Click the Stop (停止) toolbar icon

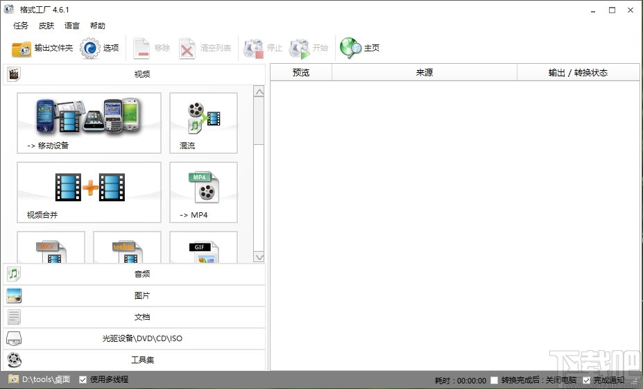tap(253, 49)
